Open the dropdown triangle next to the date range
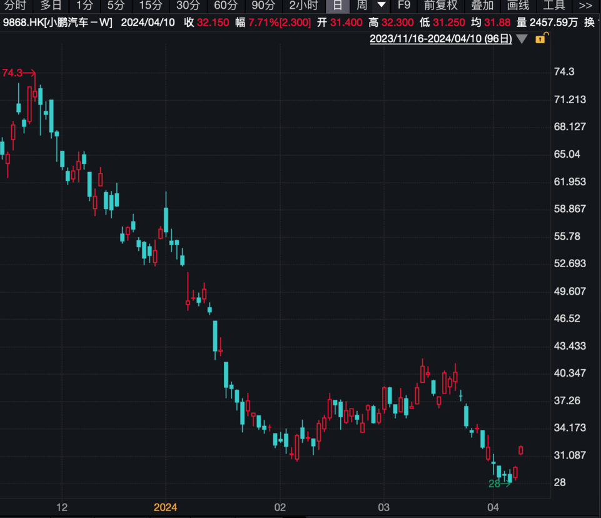The image size is (601, 518). pos(522,39)
